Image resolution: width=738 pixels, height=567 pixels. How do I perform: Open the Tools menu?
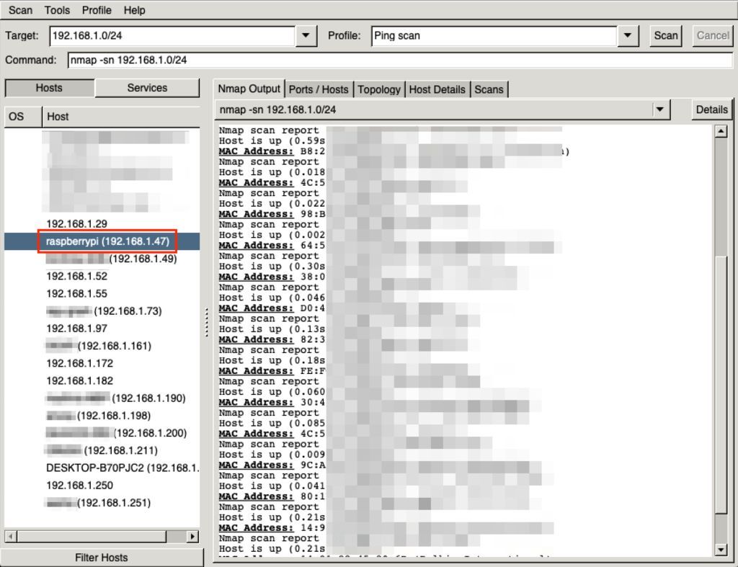pyautogui.click(x=57, y=10)
